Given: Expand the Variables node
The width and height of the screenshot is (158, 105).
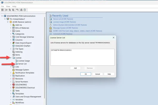Looking at the screenshot, I should pyautogui.click(x=11, y=99).
